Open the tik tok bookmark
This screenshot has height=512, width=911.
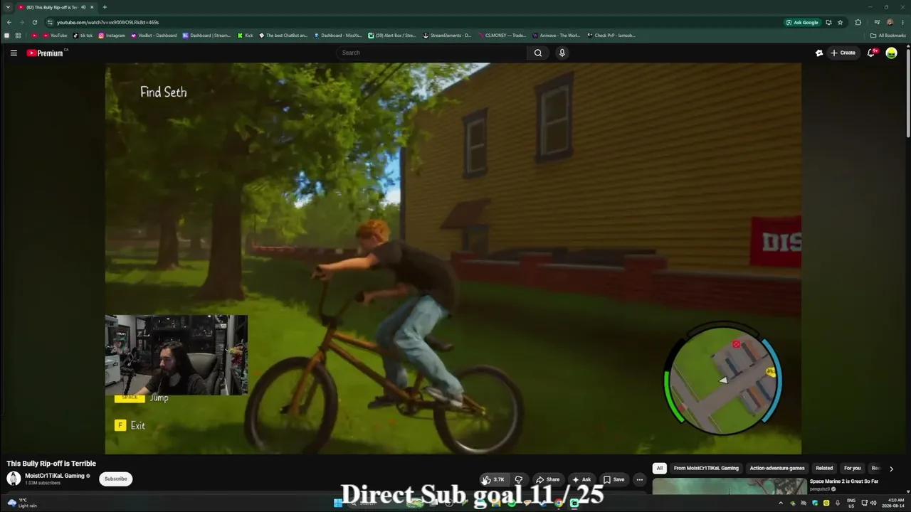click(83, 36)
